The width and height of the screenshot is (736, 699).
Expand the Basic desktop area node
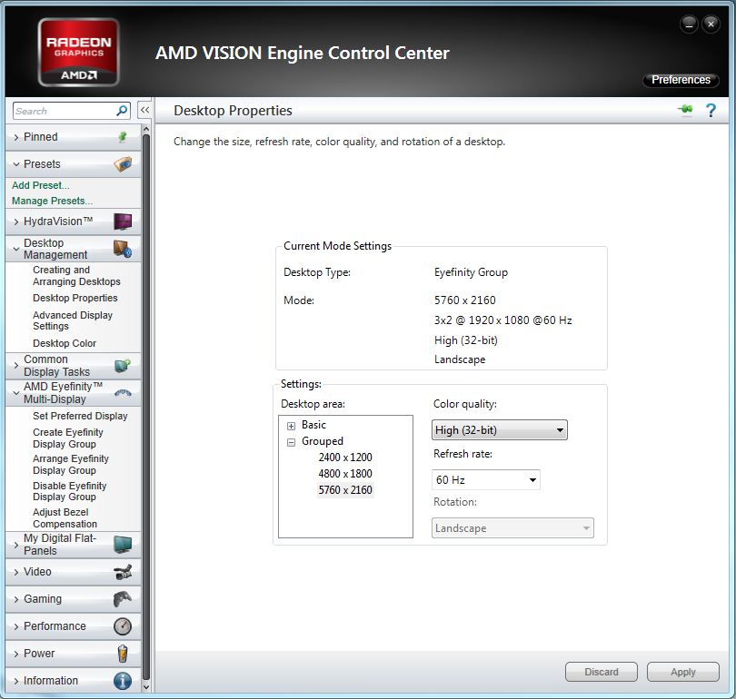(291, 426)
